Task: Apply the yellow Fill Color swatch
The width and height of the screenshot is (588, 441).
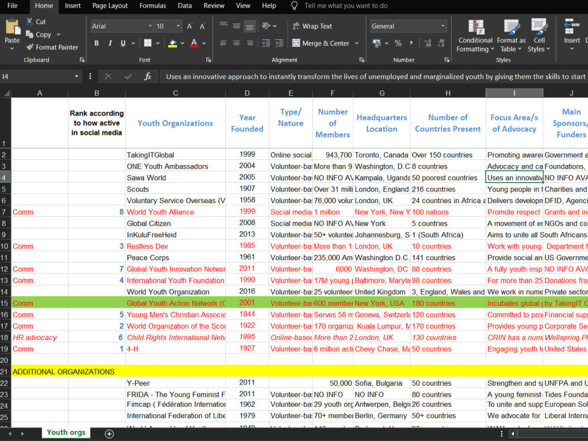Action: point(172,43)
